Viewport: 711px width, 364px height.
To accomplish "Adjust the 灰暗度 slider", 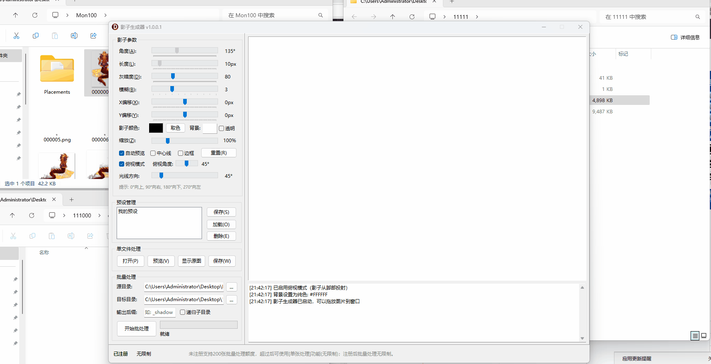I will [173, 76].
